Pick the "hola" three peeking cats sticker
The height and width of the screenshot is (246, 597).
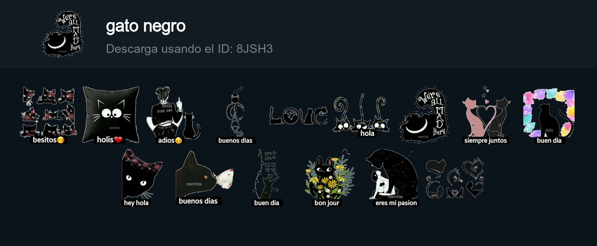tap(361, 115)
